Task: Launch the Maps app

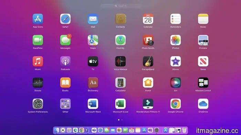Action: (x=93, y=40)
